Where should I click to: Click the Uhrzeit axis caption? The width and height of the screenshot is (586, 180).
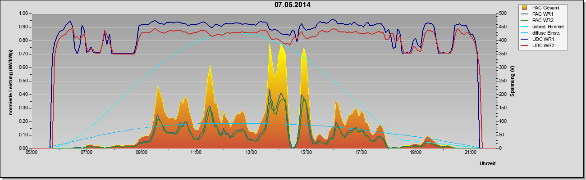[x=489, y=163]
